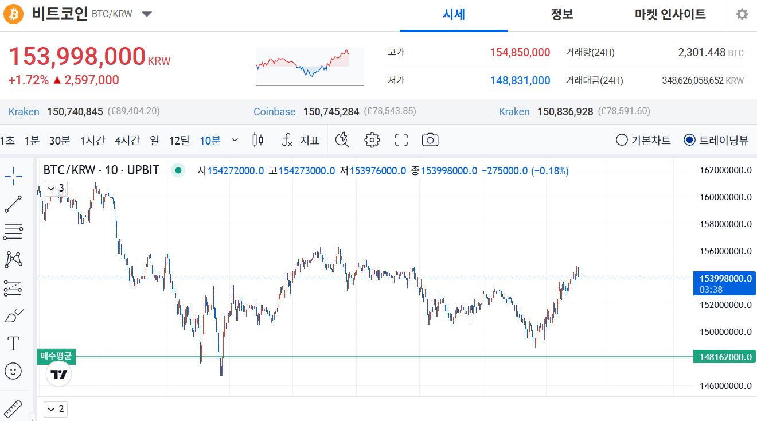Viewport: 757px width, 421px height.
Task: Open the indicators (지표) menu
Action: tap(301, 140)
